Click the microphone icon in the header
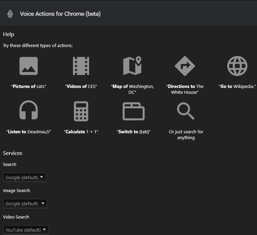Viewport: 257px width, 235px height. coord(10,14)
